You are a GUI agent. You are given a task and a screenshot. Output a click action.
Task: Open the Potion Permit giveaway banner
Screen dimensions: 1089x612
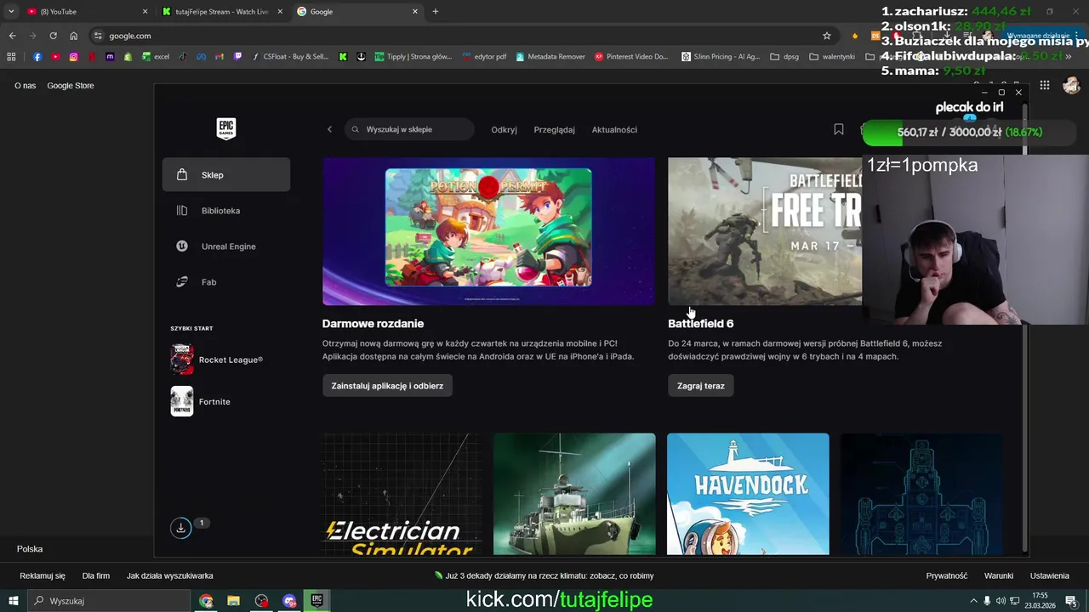488,231
